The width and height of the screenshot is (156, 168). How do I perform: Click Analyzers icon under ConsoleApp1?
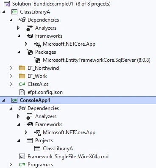pos(30,116)
